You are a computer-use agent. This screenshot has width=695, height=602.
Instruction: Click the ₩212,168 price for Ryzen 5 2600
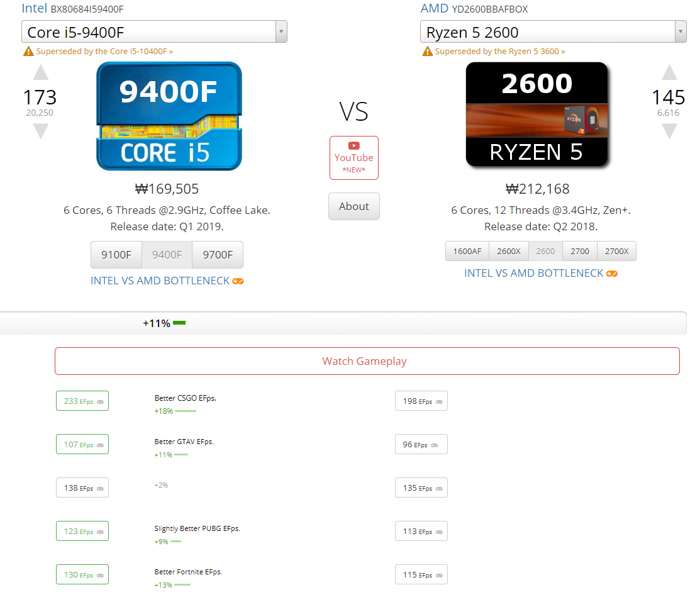click(538, 189)
